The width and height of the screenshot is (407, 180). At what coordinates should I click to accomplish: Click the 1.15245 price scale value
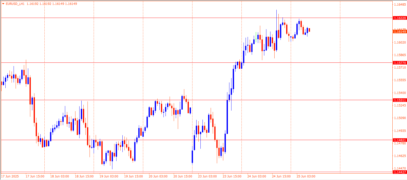point(400,105)
